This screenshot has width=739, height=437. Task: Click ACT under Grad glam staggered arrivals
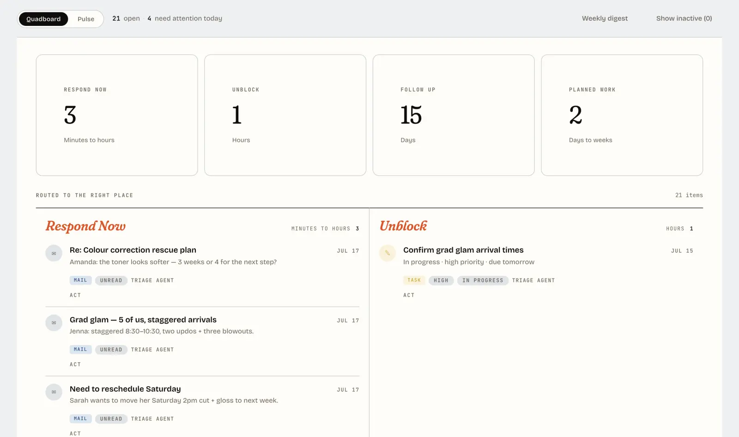(75, 364)
